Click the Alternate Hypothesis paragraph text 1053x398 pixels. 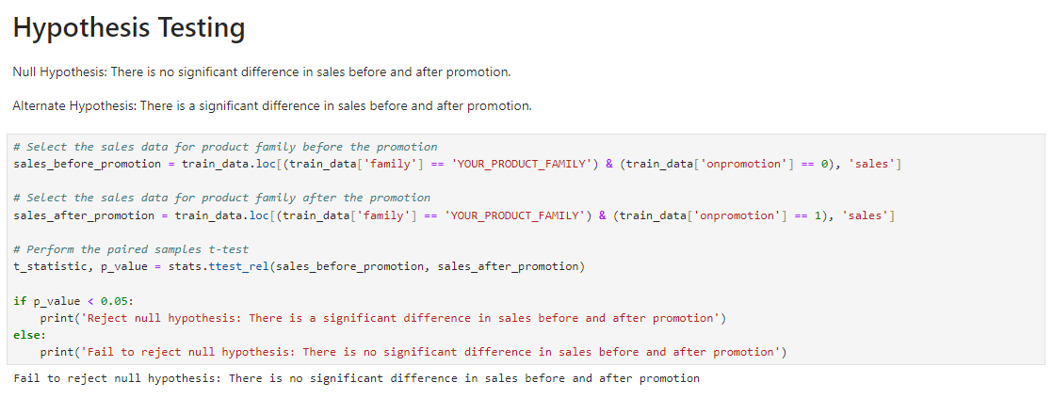pos(272,105)
